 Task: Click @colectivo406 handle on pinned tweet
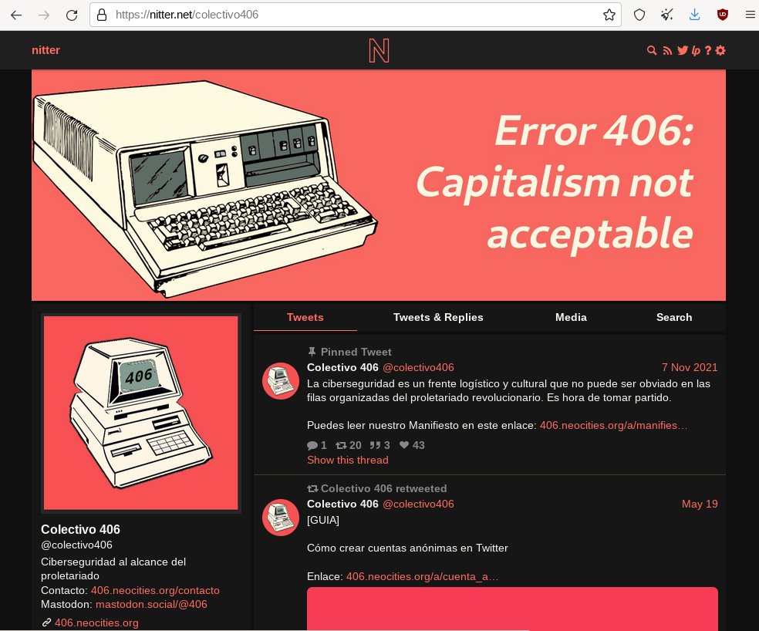pos(418,367)
